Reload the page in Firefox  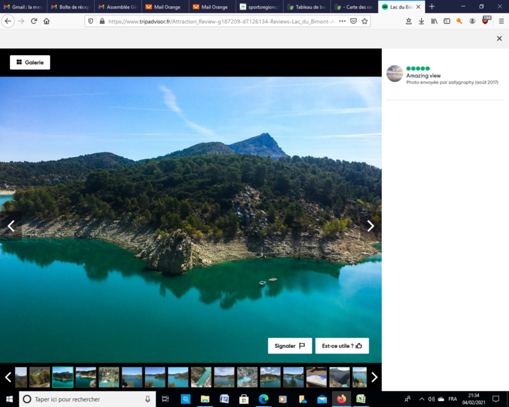point(34,21)
